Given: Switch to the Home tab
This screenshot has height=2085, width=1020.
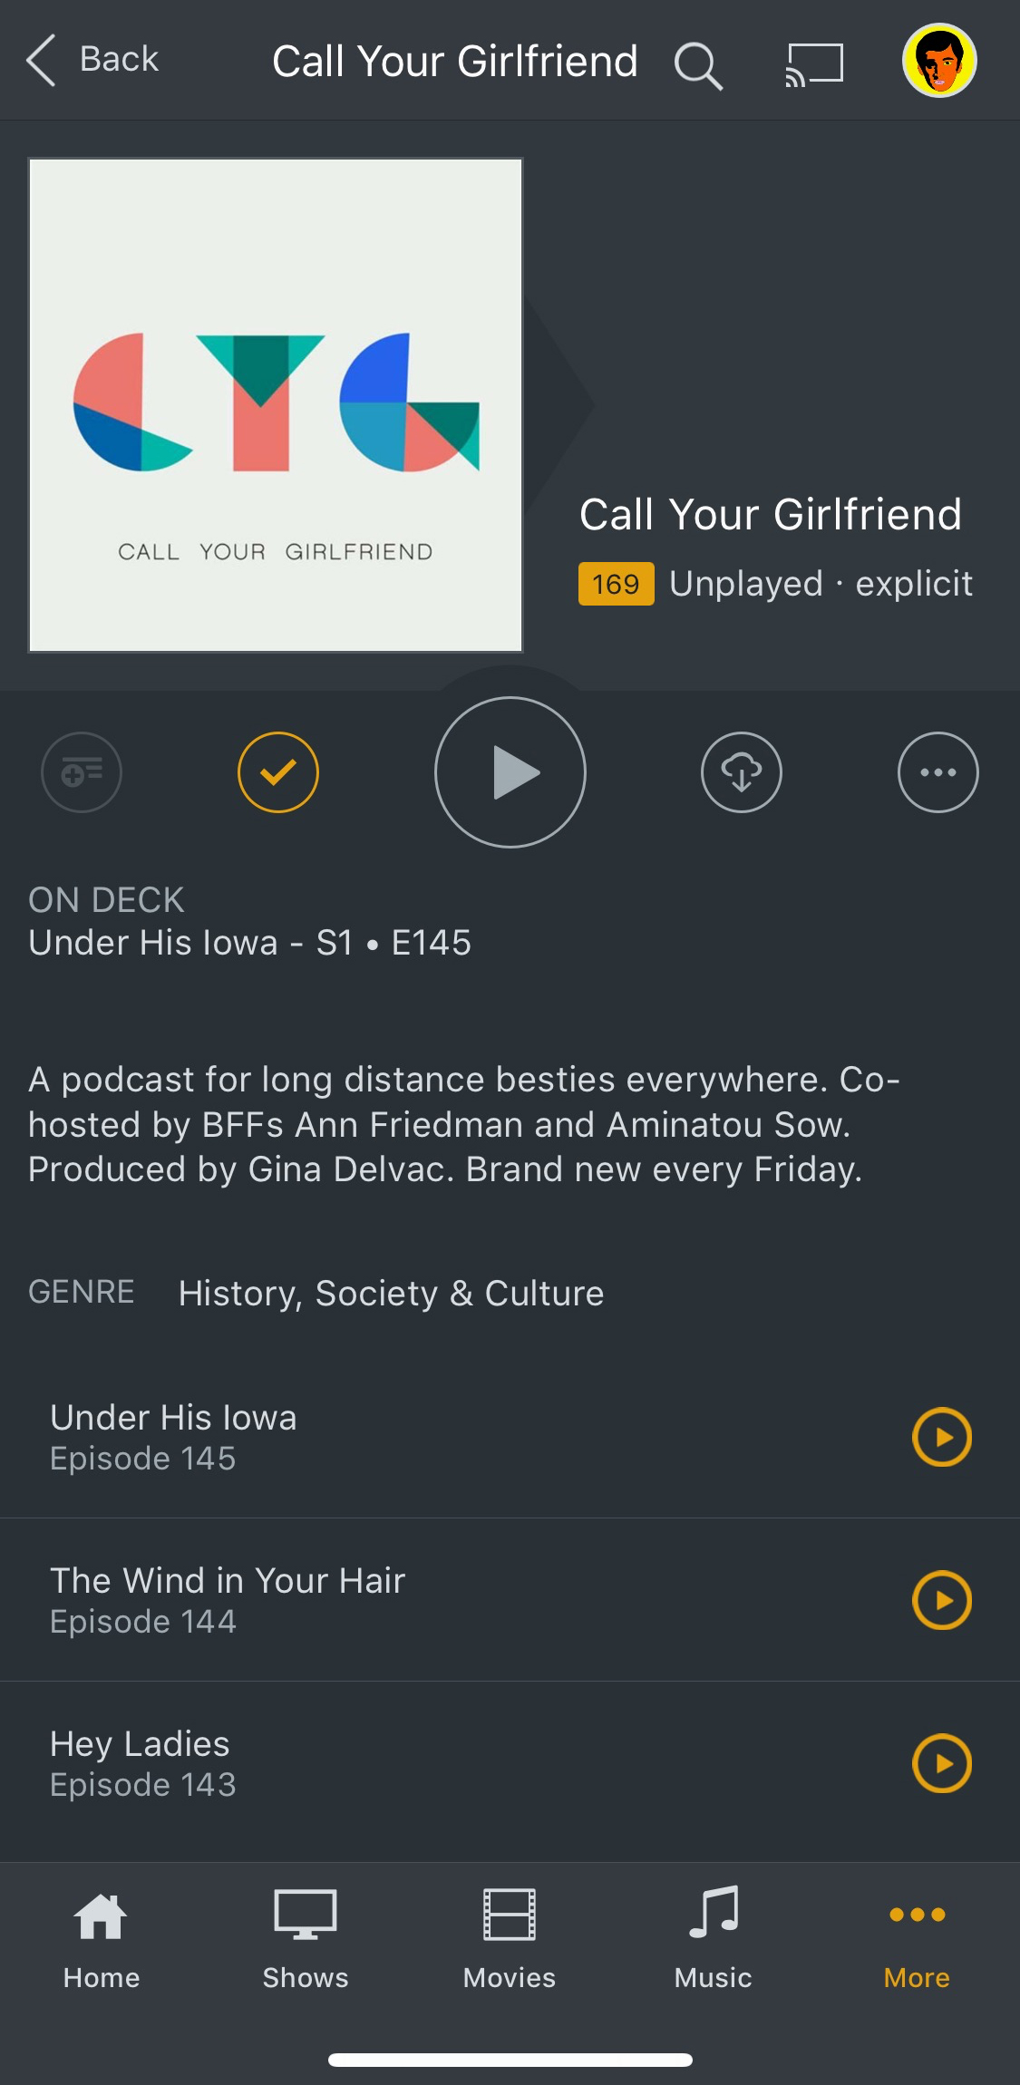Looking at the screenshot, I should pyautogui.click(x=102, y=1940).
